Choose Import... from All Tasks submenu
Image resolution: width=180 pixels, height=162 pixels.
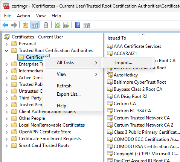pos(128,63)
